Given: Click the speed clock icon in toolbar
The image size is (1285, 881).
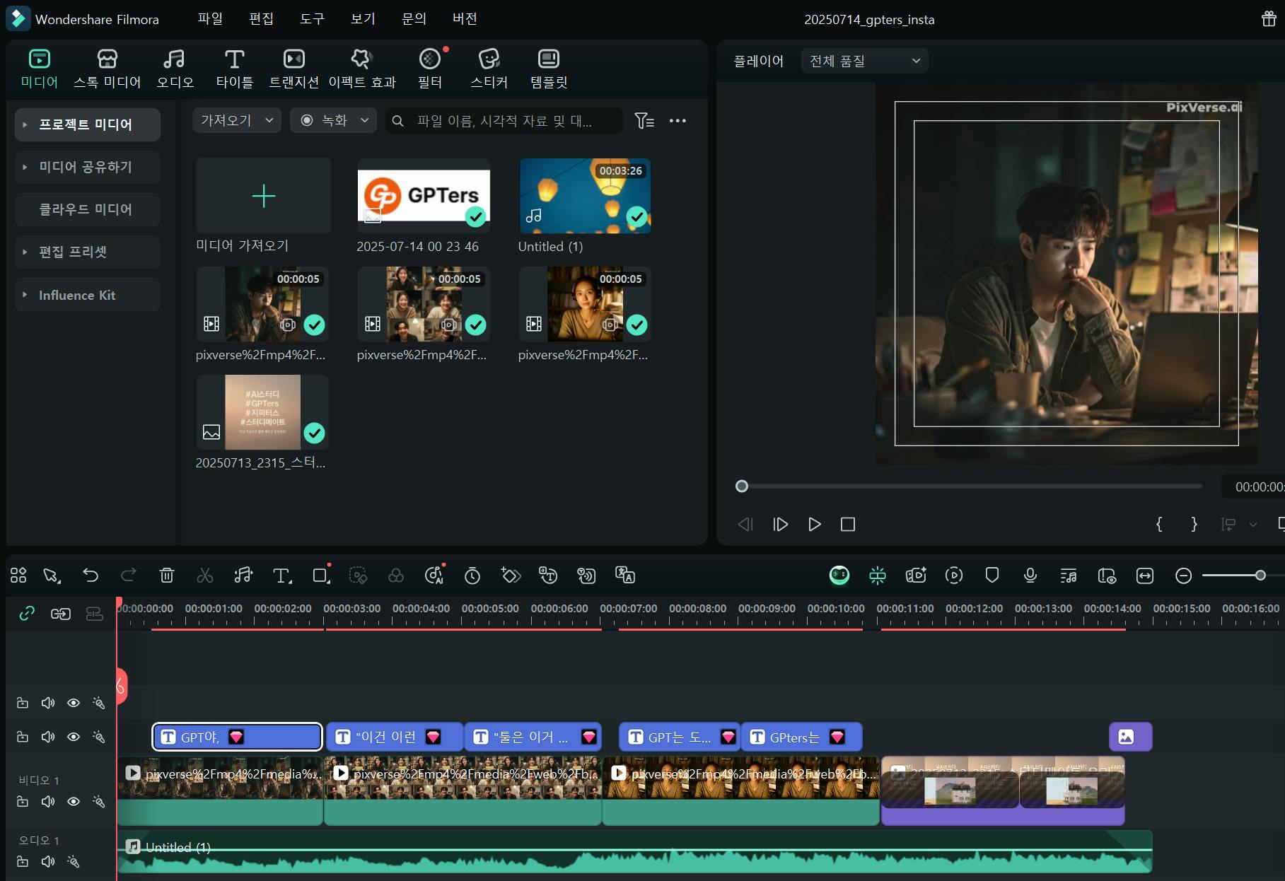Looking at the screenshot, I should 472,576.
